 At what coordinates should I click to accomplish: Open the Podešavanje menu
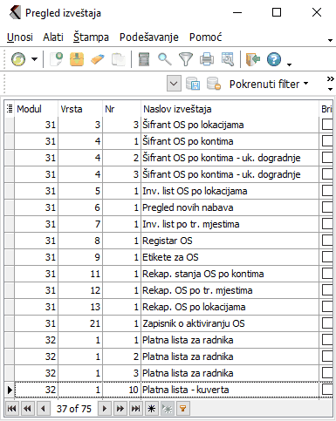coord(149,37)
